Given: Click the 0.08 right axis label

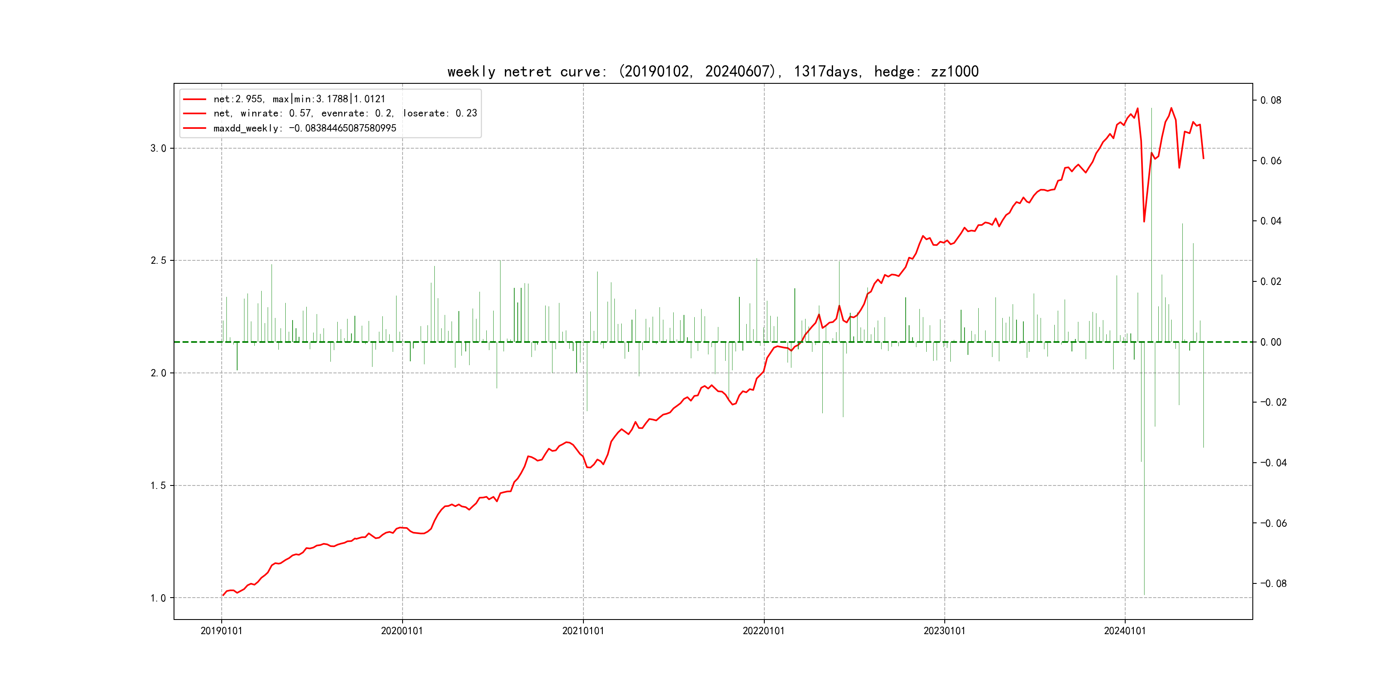Looking at the screenshot, I should pos(1270,101).
